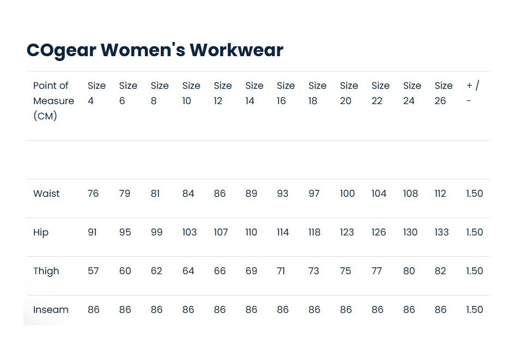Screen dimensions: 516x350
Task: Click the Size 4 column header
Action: pyautogui.click(x=96, y=93)
